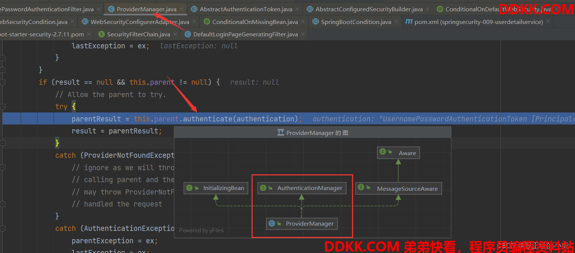Viewport: 575px width, 253px height.
Task: Click the class icon on ProviderManager.java tab
Action: point(111,9)
